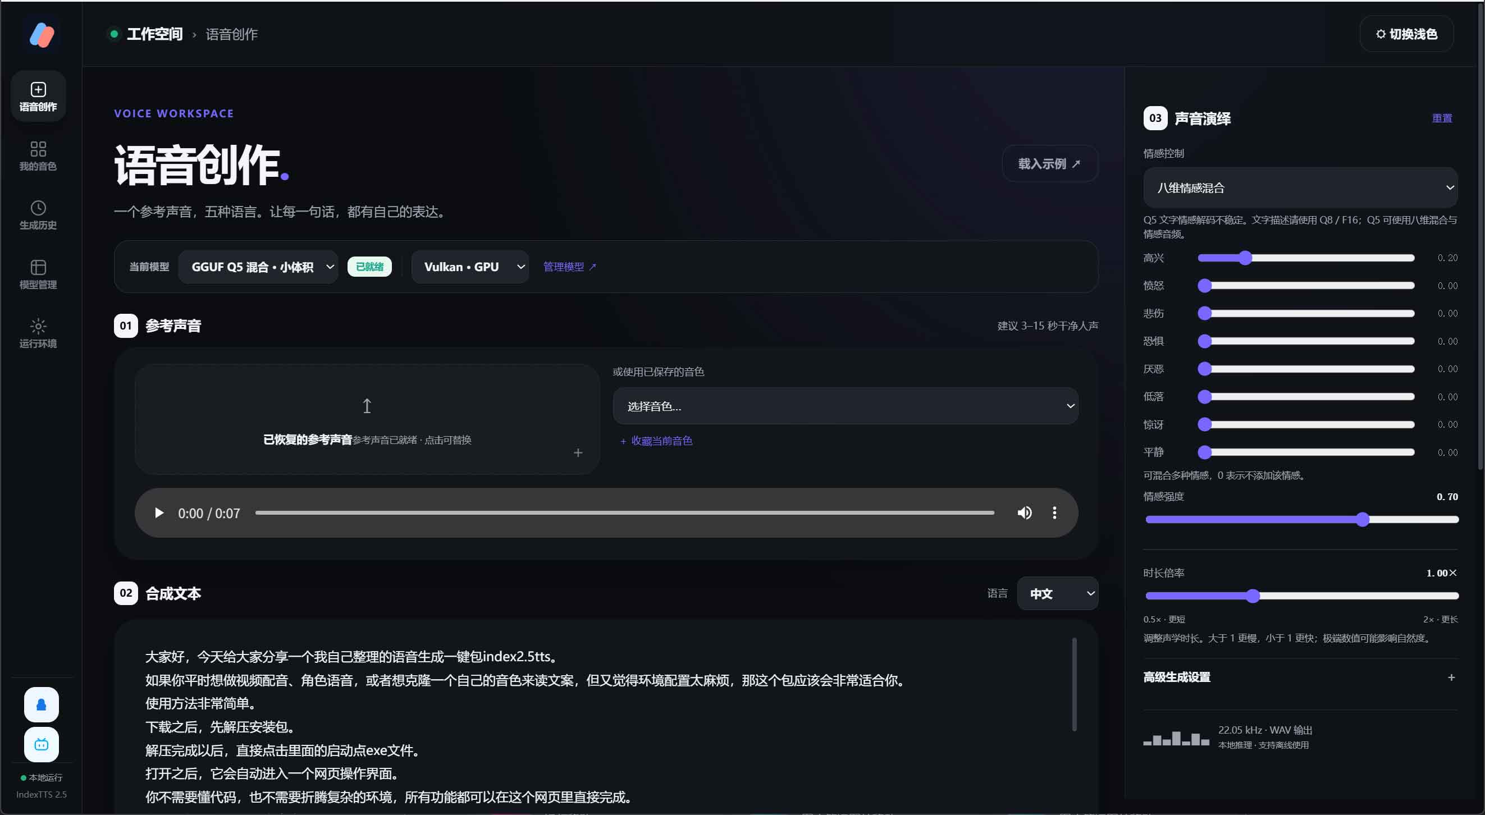Click into the 合成文本 text area
Image resolution: width=1485 pixels, height=815 pixels.
pyautogui.click(x=605, y=721)
